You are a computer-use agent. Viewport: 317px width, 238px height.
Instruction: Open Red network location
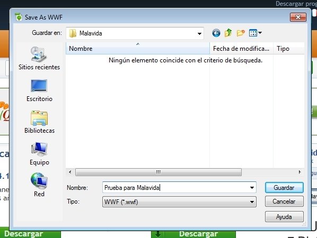[39, 185]
